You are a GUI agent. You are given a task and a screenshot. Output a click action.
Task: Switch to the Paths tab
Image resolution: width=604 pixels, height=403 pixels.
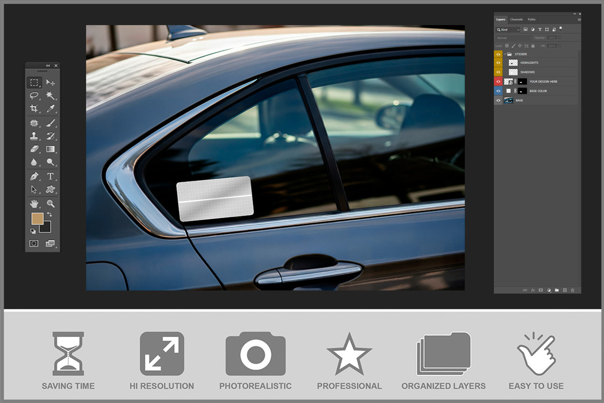[x=532, y=20]
